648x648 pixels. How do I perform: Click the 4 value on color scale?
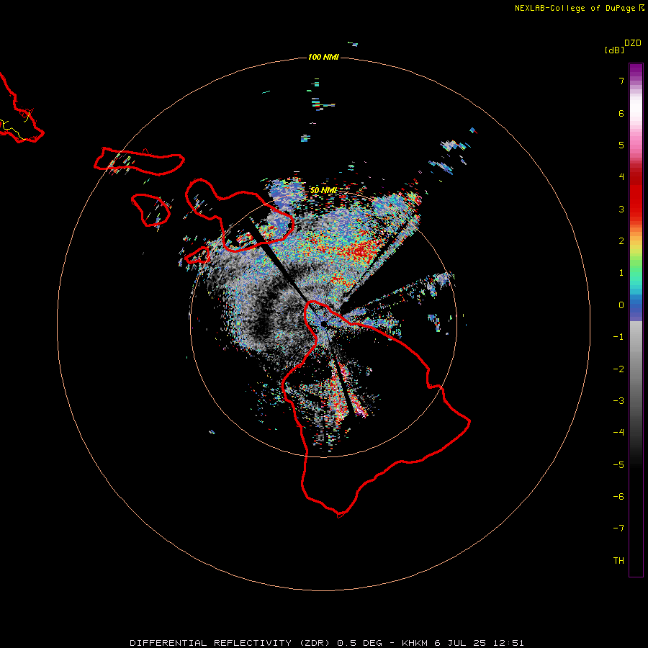[x=621, y=177]
